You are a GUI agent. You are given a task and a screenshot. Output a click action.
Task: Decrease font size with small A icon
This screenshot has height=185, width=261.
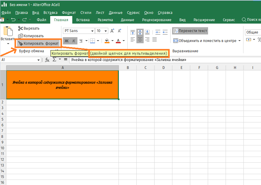119,31
